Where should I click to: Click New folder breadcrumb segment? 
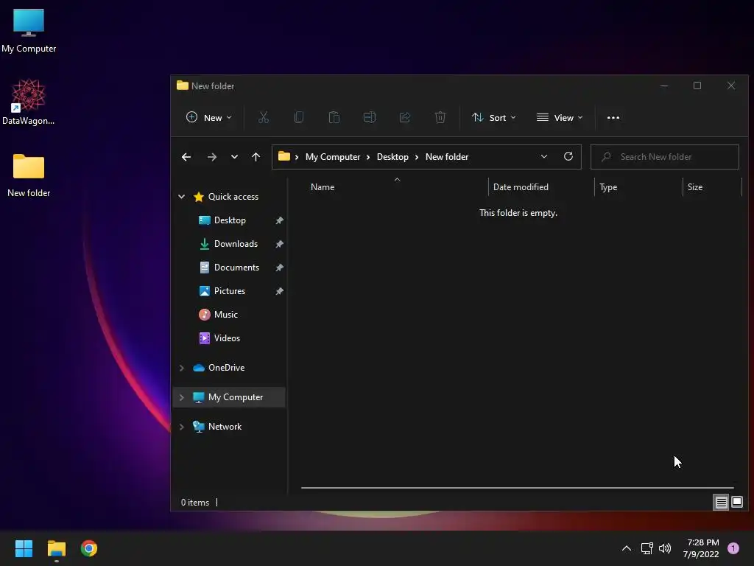447,157
